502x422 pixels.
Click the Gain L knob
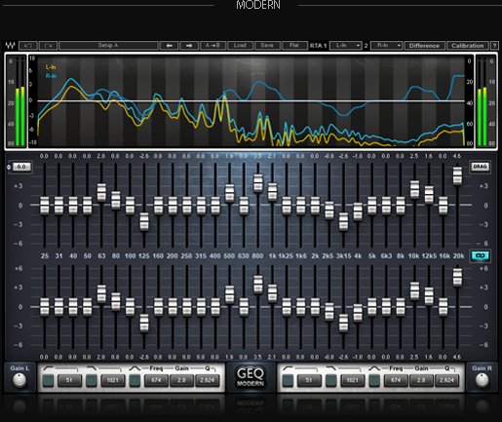tap(19, 380)
